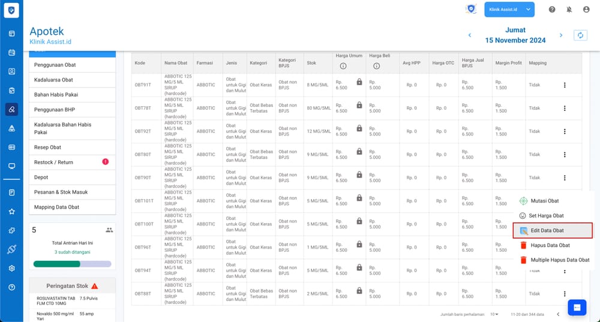Expand the Klinik Assist.id clinic dropdown
This screenshot has height=322, width=600.
(509, 10)
